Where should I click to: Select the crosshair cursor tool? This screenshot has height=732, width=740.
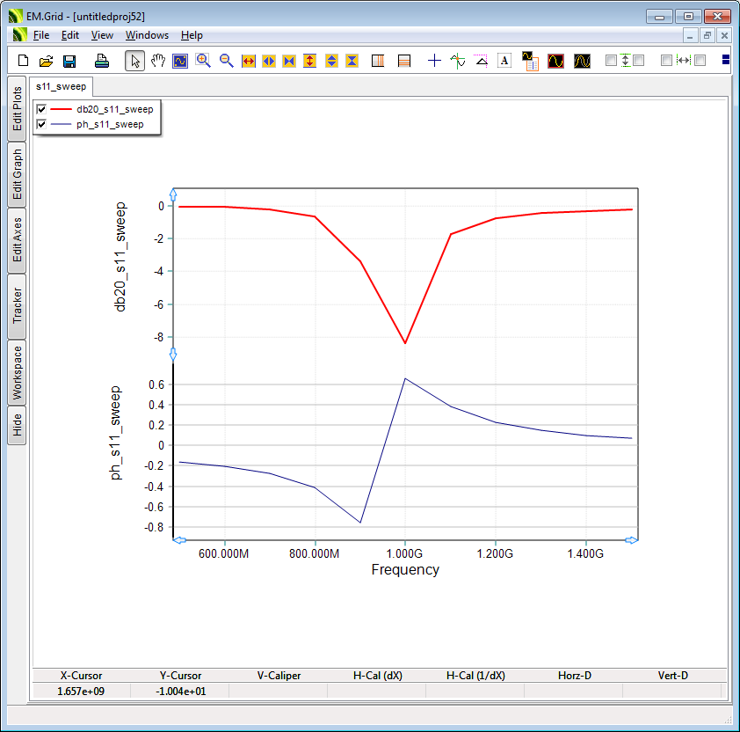[x=434, y=61]
